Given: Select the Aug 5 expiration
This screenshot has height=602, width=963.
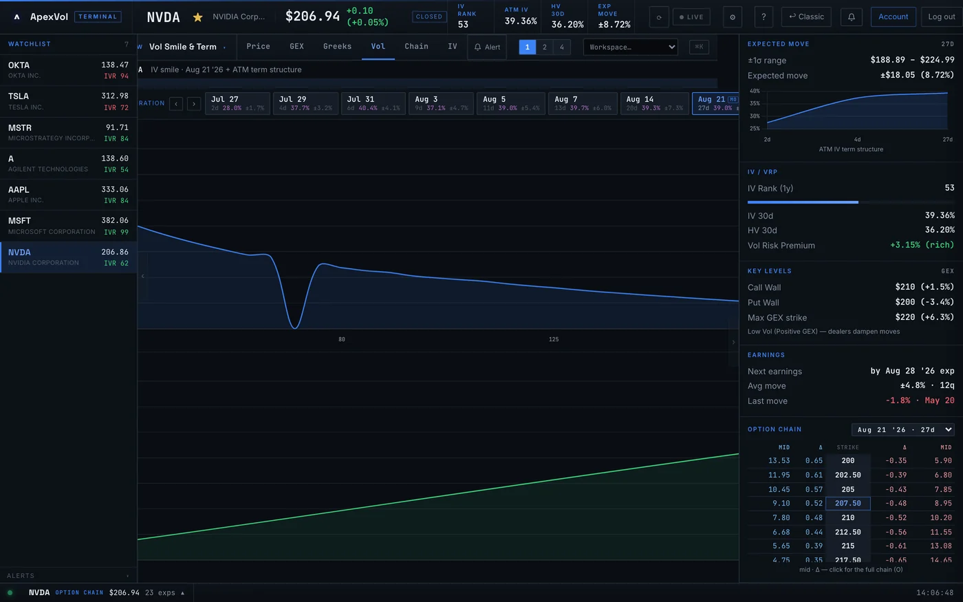Looking at the screenshot, I should pyautogui.click(x=510, y=103).
